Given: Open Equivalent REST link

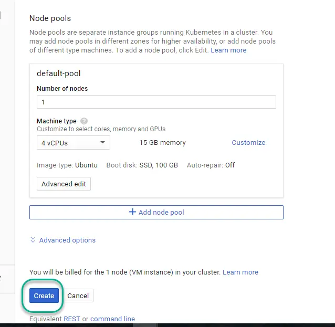Looking at the screenshot, I should (72, 319).
